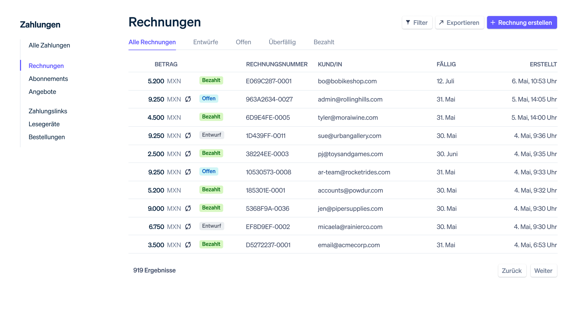Viewport: 583px width, 321px height.
Task: Click the Offen badge for 10530573-0008
Action: coord(209,171)
